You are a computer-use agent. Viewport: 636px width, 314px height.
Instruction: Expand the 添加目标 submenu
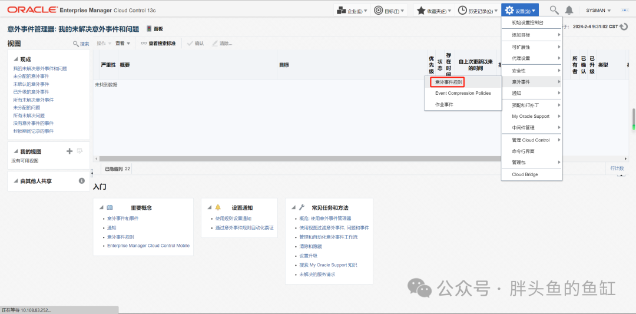click(x=532, y=35)
